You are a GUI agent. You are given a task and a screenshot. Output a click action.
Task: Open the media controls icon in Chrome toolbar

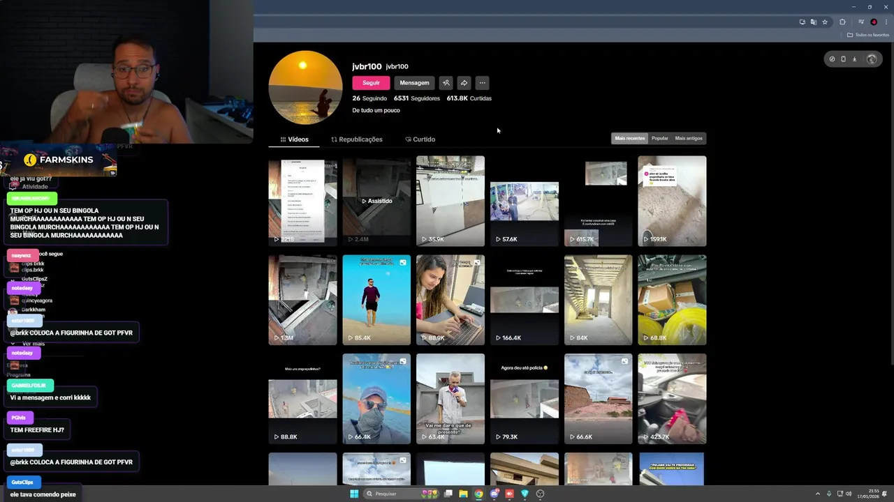tap(860, 22)
